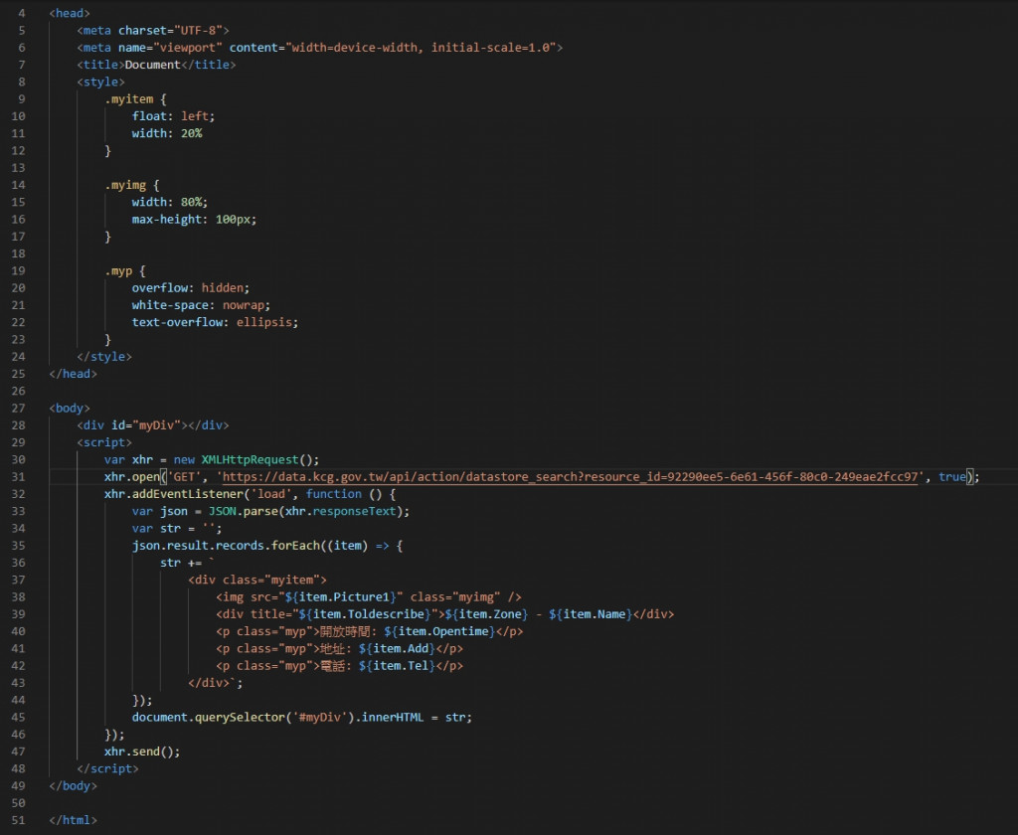Click line number 31 in the gutter

pyautogui.click(x=18, y=476)
